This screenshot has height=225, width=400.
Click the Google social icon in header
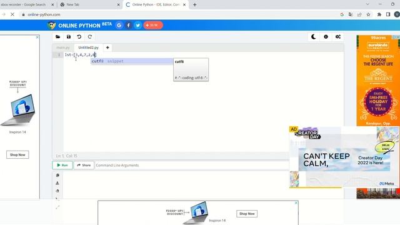pos(119,25)
